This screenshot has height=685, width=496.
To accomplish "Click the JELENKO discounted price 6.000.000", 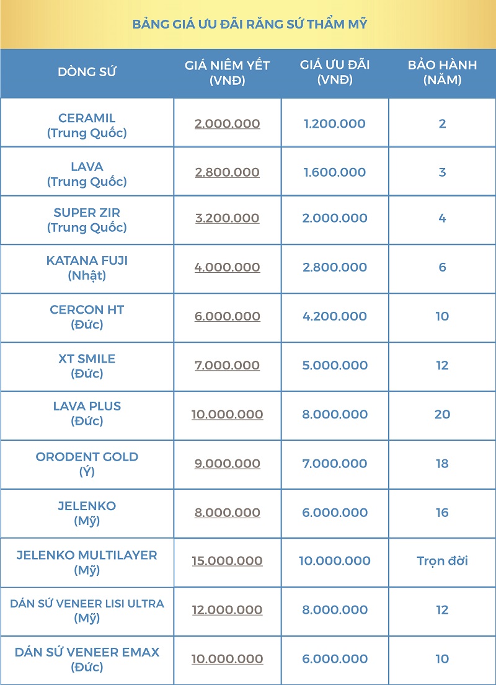I will 335,513.
